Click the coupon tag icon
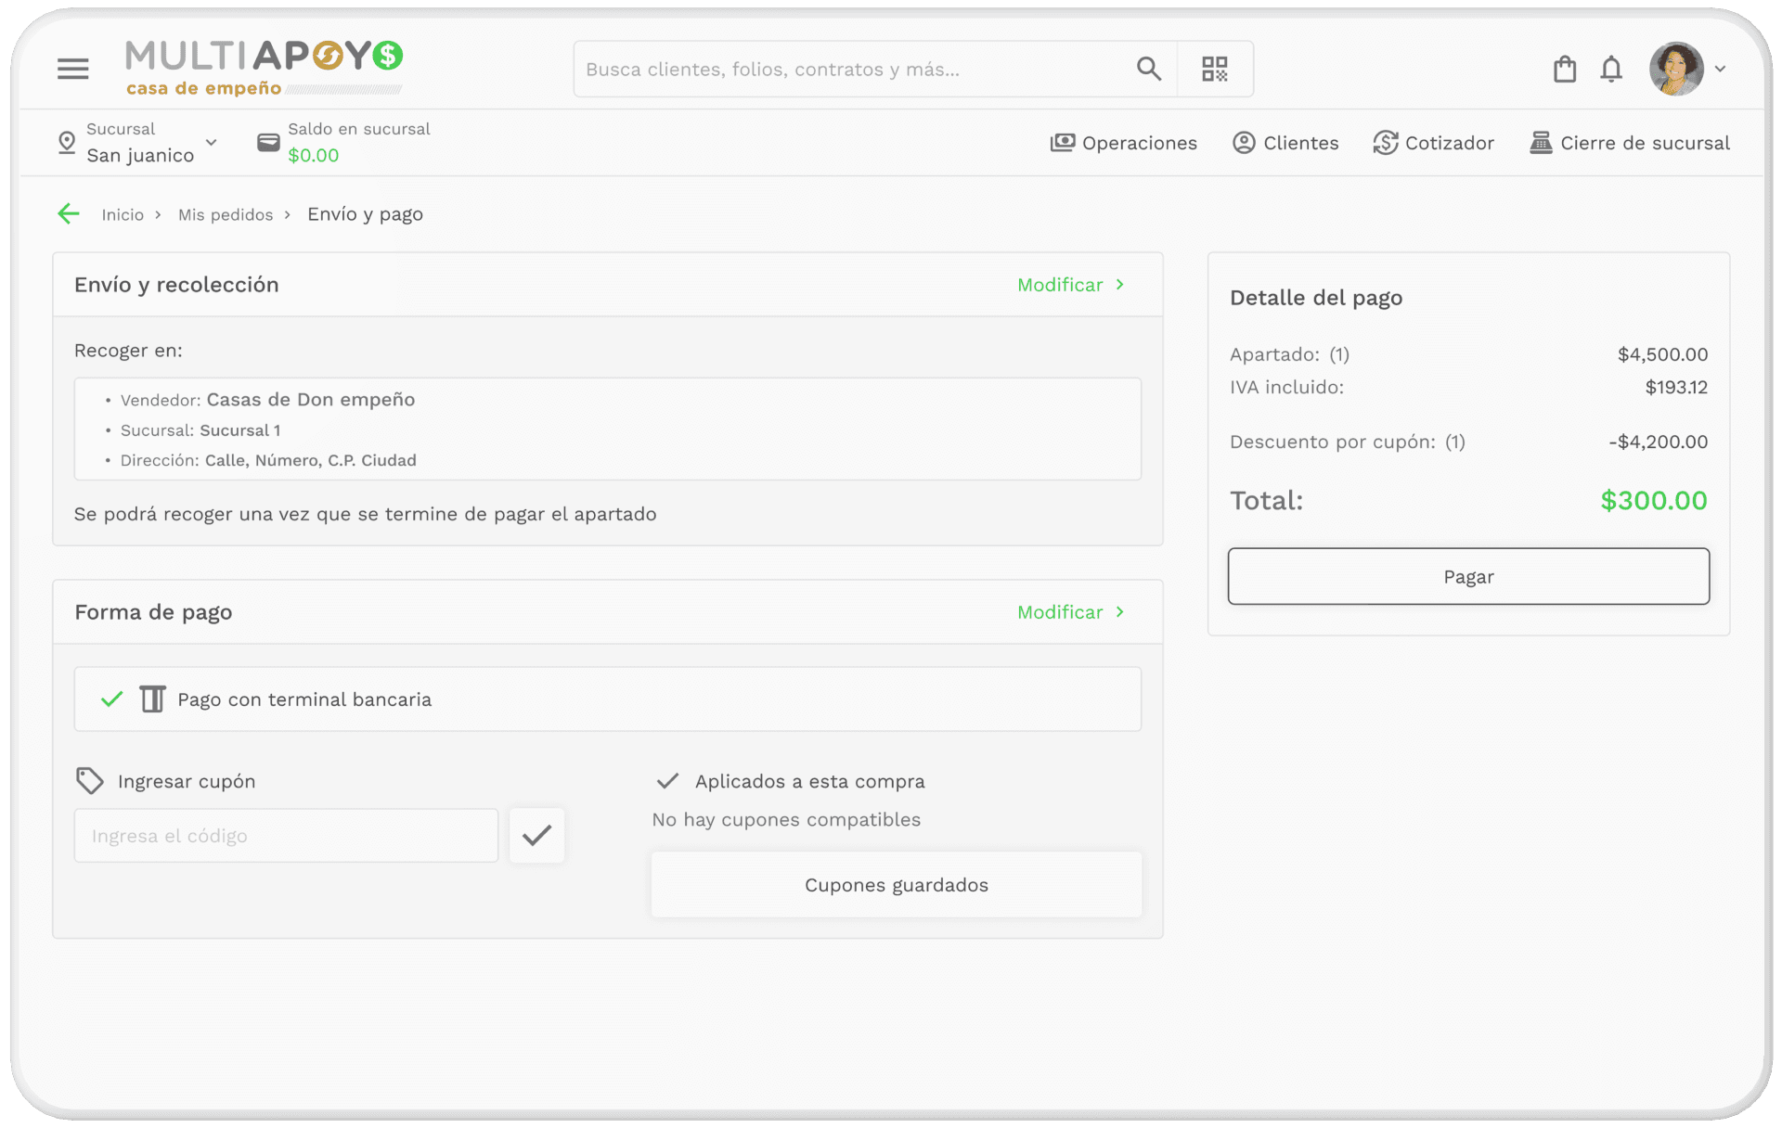 [x=90, y=781]
